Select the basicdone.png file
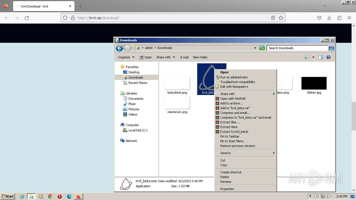 pos(177,86)
